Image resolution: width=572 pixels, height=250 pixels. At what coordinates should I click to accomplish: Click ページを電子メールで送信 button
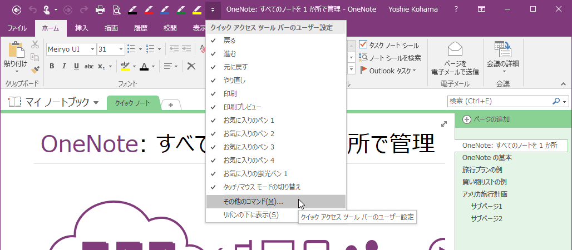tap(455, 58)
